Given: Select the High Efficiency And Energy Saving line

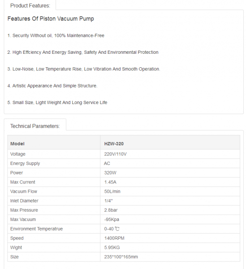Looking at the screenshot, I should point(83,52).
